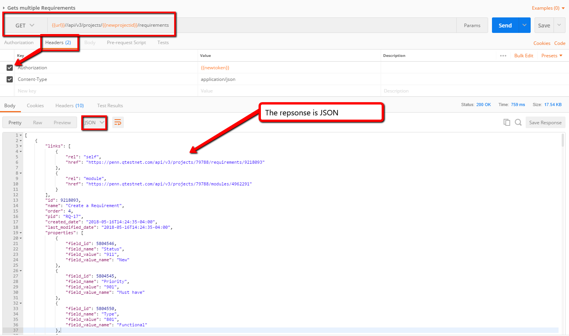Click the wrap lines icon
This screenshot has width=569, height=336.
click(118, 123)
